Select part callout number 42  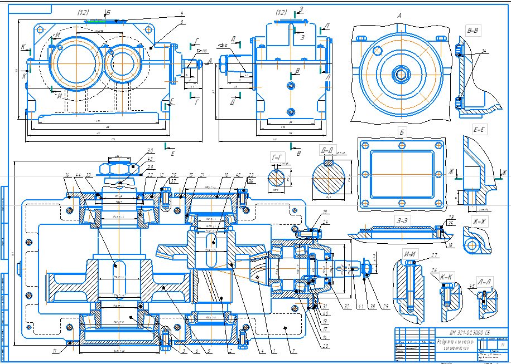237,175
